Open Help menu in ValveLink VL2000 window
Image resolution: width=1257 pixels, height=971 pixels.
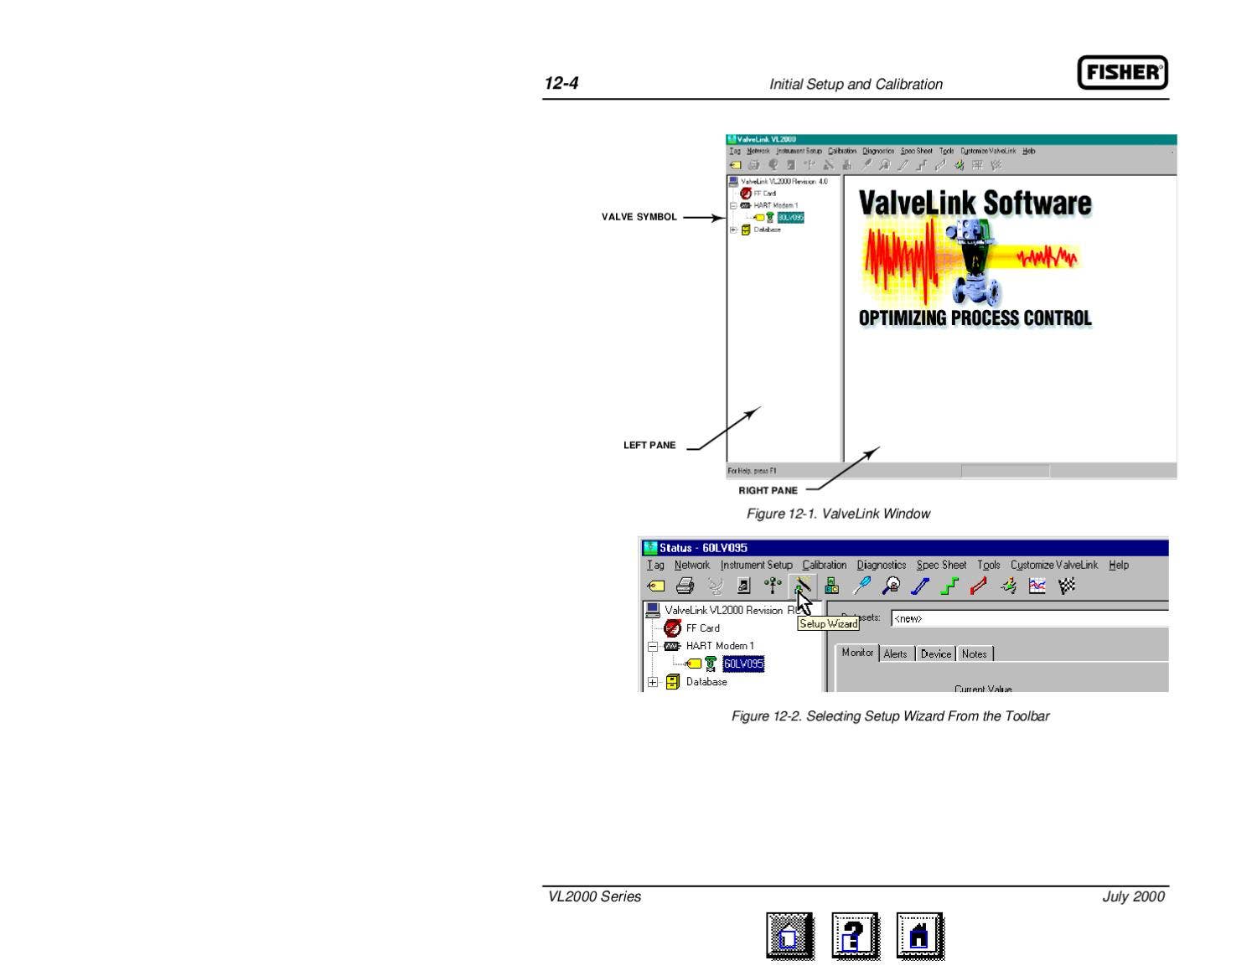pyautogui.click(x=1029, y=151)
